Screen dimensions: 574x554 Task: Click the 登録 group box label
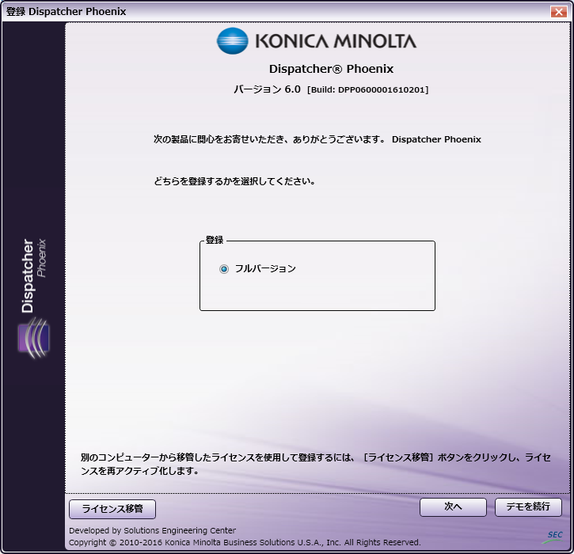click(x=214, y=240)
